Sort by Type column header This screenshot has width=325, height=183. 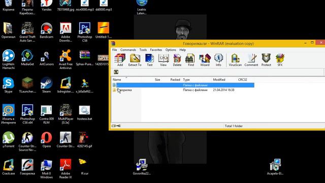point(186,80)
